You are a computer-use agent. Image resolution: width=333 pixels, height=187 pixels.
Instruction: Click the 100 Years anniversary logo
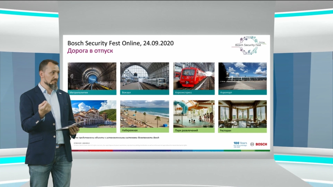[x=240, y=144]
